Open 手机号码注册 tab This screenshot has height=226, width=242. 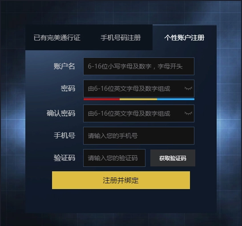[x=121, y=38]
